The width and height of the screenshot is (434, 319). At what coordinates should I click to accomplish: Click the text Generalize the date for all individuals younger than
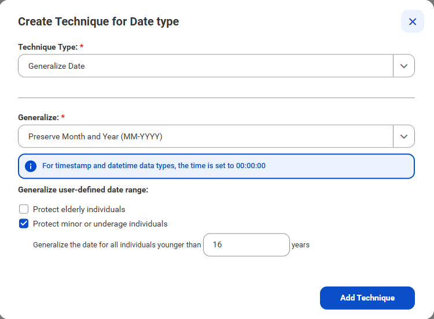(x=117, y=245)
